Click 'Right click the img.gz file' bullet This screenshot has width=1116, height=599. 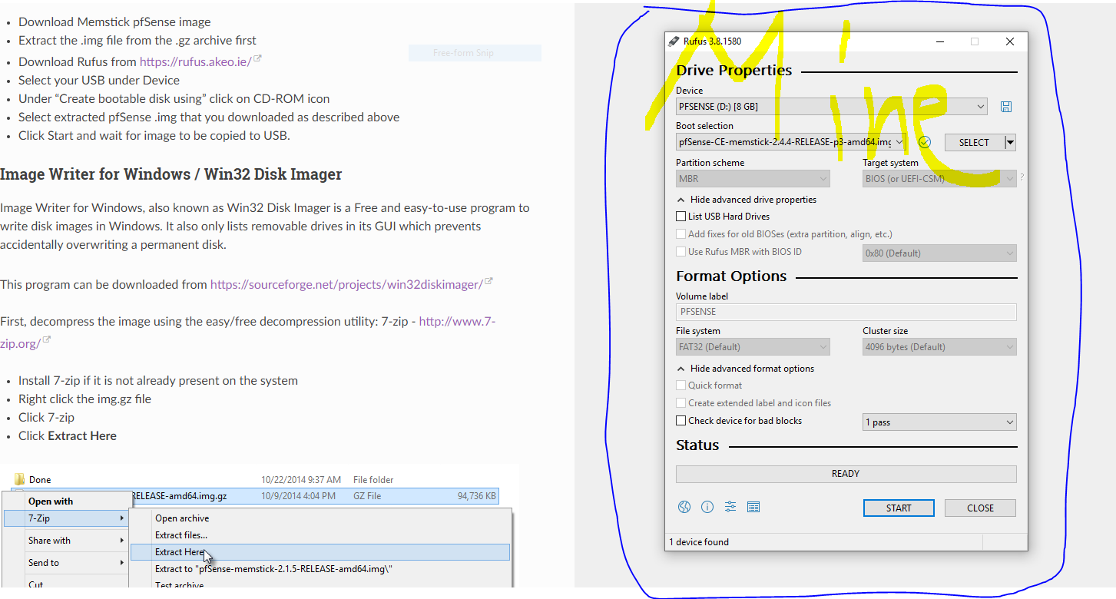pyautogui.click(x=84, y=399)
